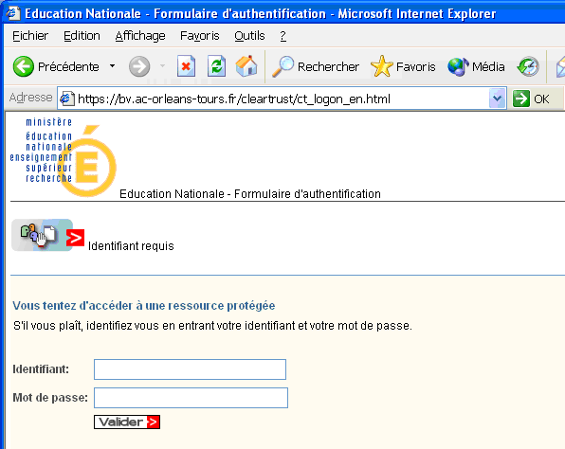Click the Valider submit button
Viewport: 565px width, 449px height.
coord(127,422)
